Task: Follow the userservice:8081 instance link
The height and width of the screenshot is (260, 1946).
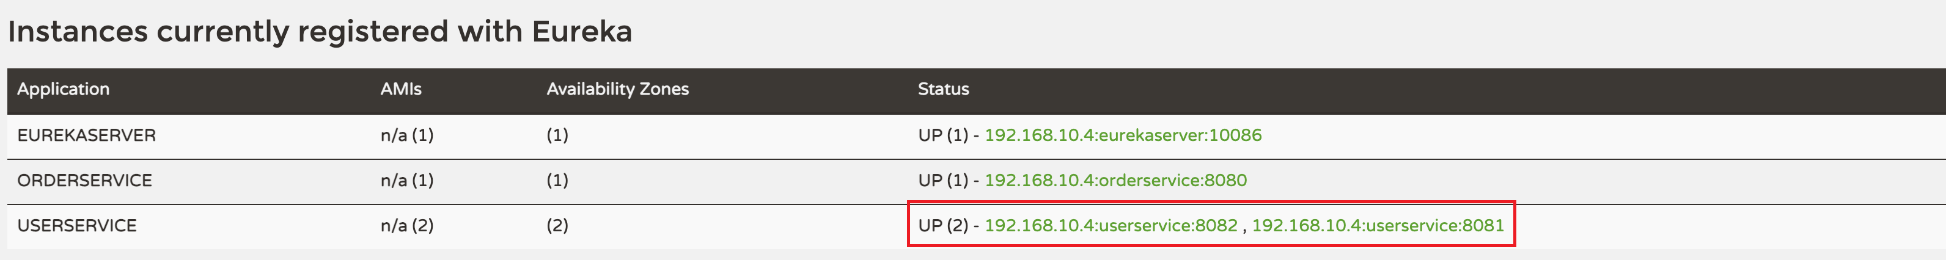Action: (x=1377, y=226)
